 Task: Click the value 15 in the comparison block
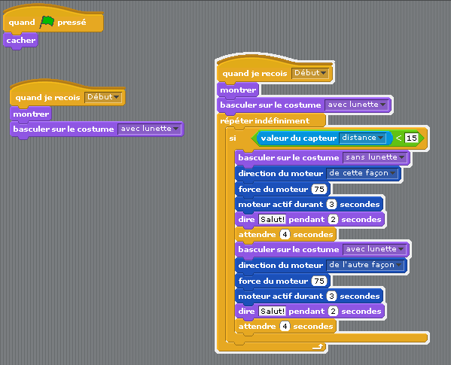point(411,138)
